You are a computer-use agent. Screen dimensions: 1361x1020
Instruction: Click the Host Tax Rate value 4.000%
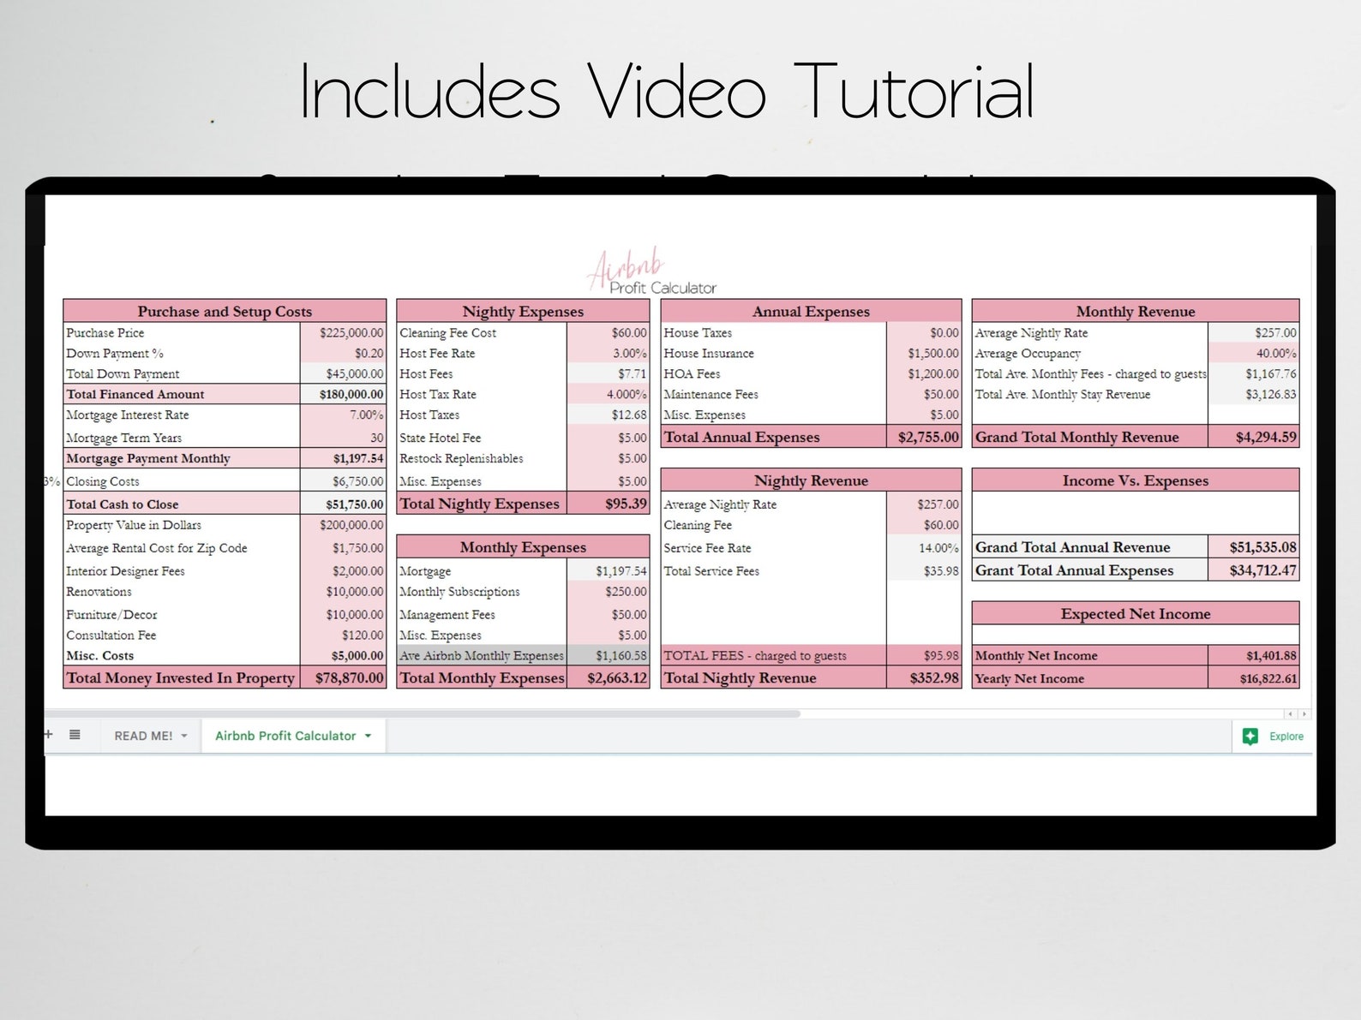(608, 395)
